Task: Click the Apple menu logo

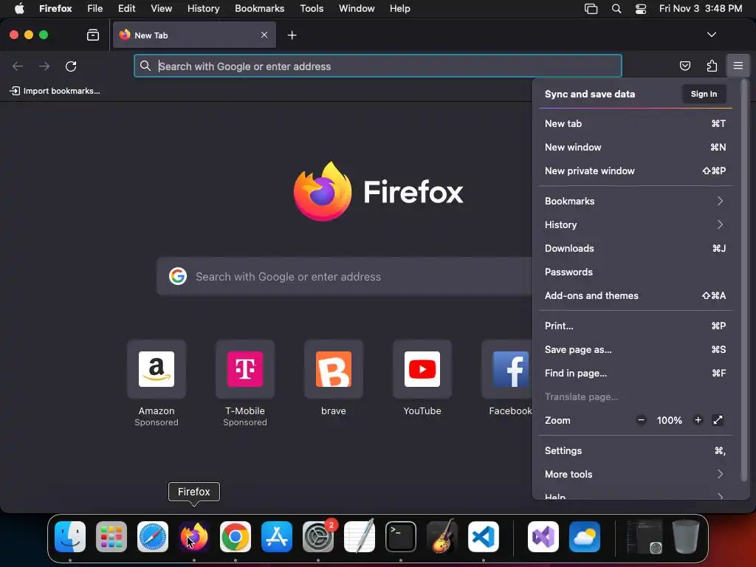Action: click(x=19, y=8)
